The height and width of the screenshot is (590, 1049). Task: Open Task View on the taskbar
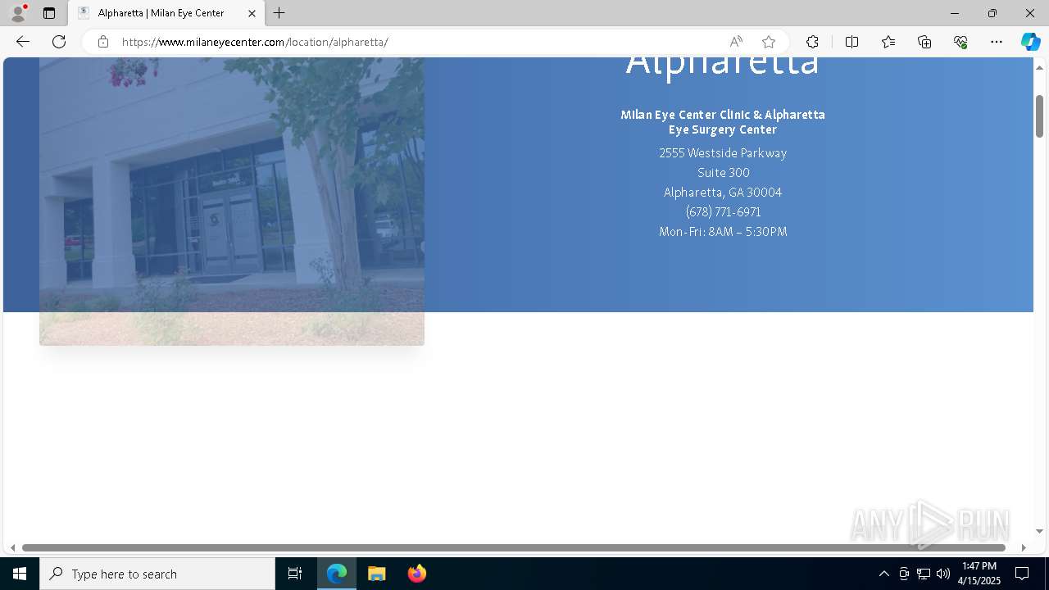(x=295, y=574)
